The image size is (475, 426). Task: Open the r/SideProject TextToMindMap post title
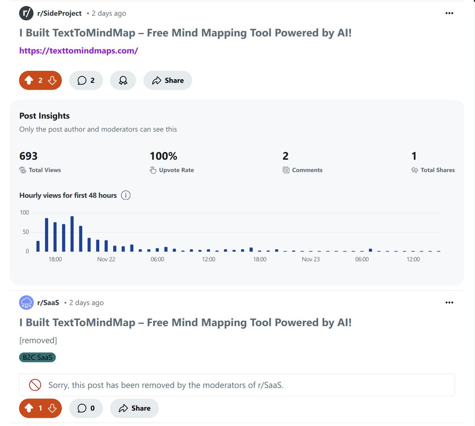tap(185, 33)
